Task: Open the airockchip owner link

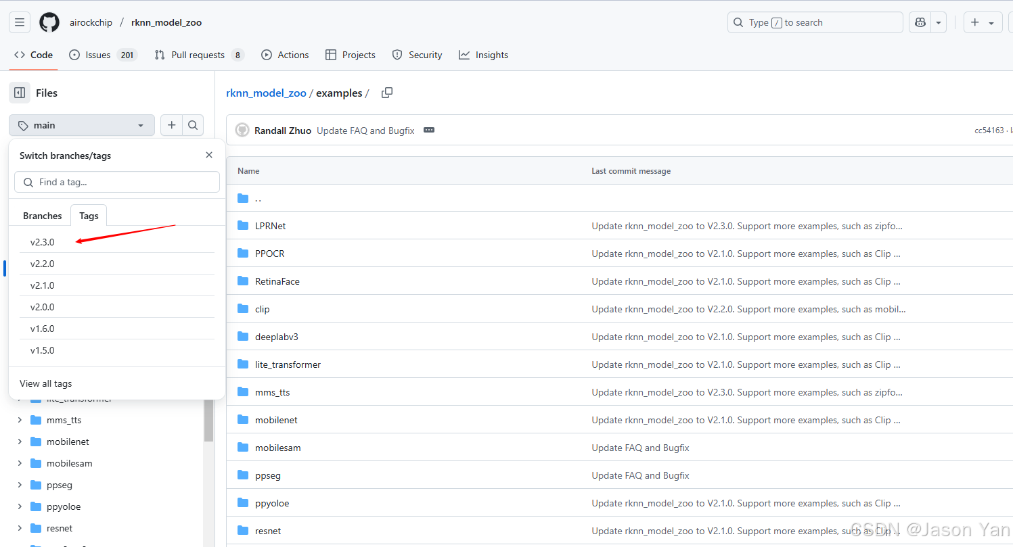Action: pos(90,22)
